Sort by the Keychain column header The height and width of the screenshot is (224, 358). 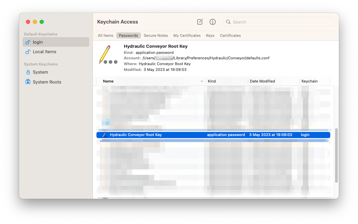(x=309, y=81)
